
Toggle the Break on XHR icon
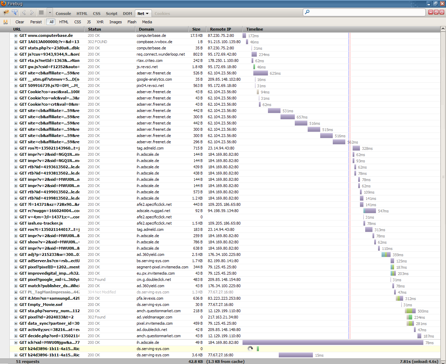(x=6, y=22)
